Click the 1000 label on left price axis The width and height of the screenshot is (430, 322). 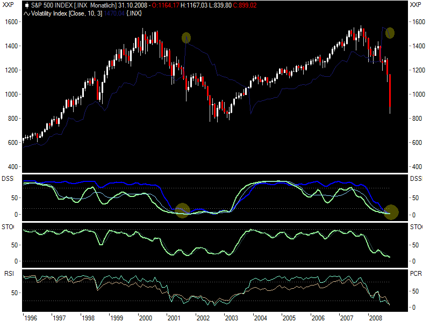(11, 94)
